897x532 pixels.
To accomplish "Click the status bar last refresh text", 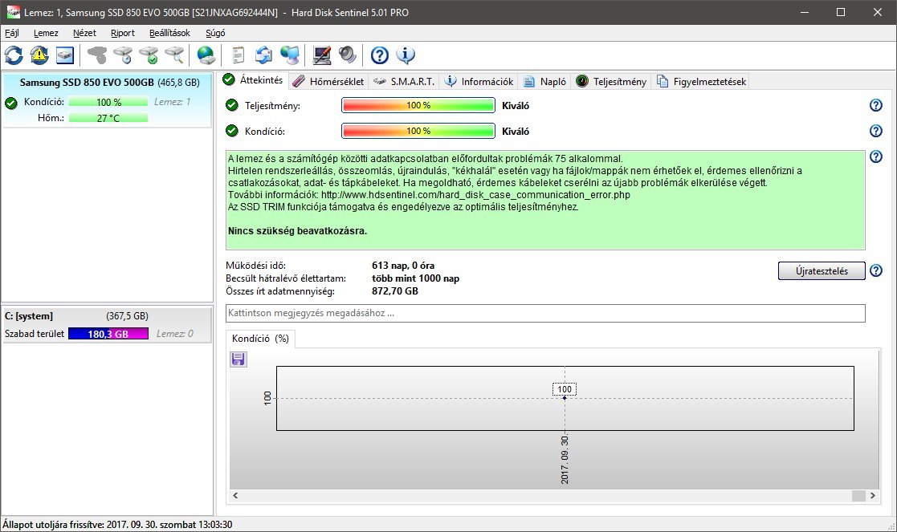I will click(x=117, y=524).
